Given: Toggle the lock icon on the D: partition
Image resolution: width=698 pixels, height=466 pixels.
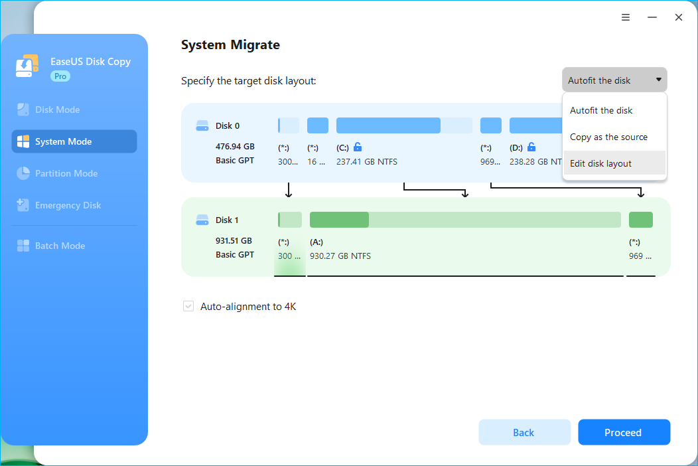Looking at the screenshot, I should (x=531, y=147).
